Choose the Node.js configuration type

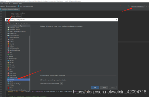click(x=18, y=65)
